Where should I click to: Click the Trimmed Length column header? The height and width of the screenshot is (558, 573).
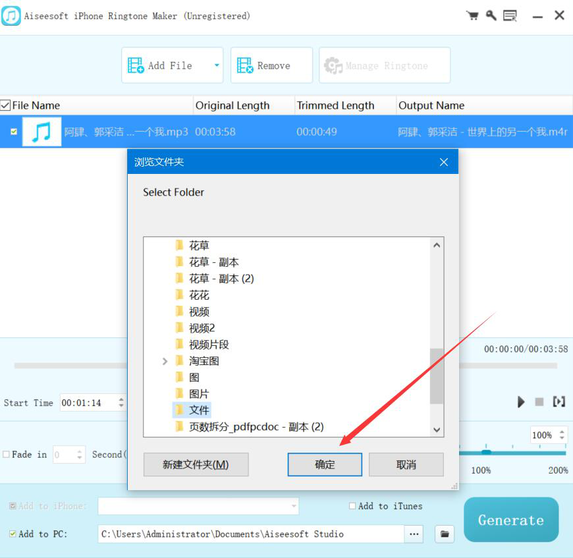coord(345,105)
